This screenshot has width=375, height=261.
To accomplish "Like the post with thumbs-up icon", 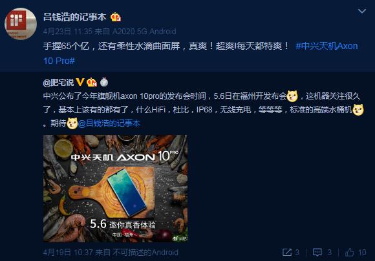I will (349, 252).
